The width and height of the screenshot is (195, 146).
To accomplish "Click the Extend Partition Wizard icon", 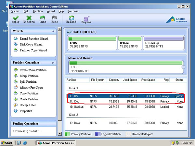I will (16, 39).
